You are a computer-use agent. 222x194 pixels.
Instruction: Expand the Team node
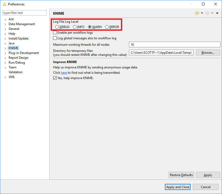pyautogui.click(x=5, y=67)
